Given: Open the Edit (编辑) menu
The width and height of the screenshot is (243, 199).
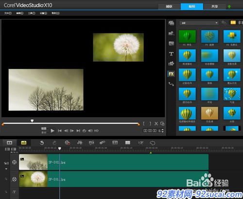Looking at the screenshot, I should [x=19, y=13].
